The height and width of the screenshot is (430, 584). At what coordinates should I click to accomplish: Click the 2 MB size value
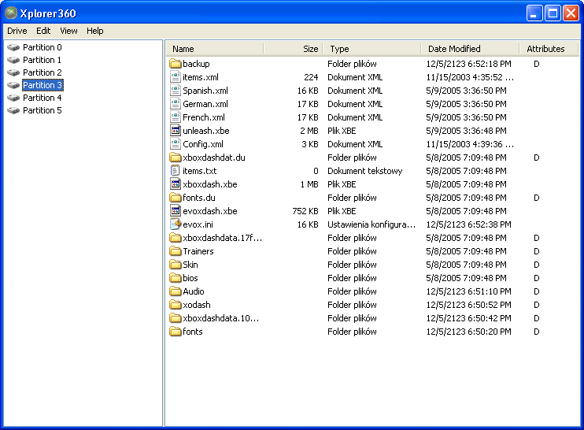coord(309,131)
